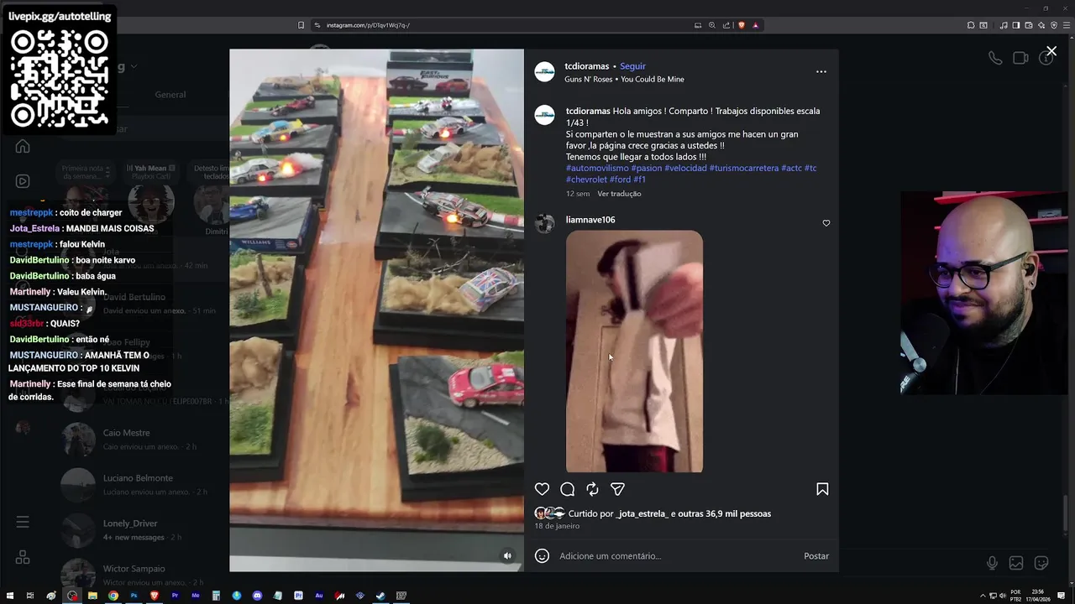This screenshot has height=604, width=1075.
Task: Open File Explorer from taskbar
Action: pyautogui.click(x=92, y=596)
